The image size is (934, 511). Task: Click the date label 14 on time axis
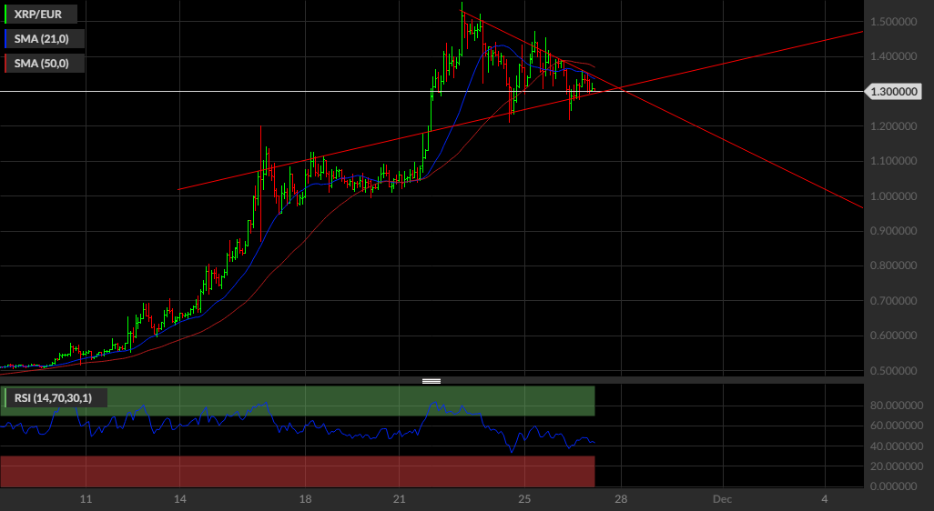click(x=180, y=499)
